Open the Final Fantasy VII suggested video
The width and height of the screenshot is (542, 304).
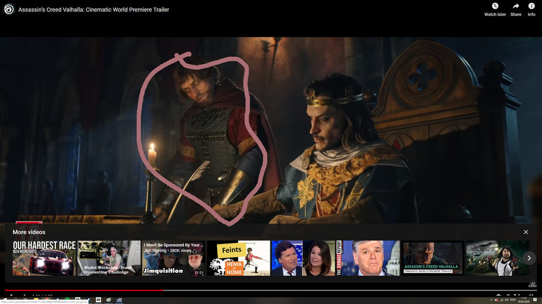click(497, 258)
